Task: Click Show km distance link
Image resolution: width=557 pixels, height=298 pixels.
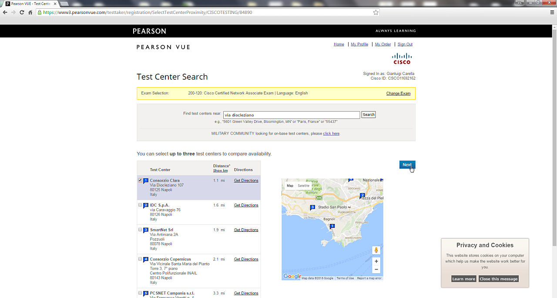Action: click(x=220, y=170)
